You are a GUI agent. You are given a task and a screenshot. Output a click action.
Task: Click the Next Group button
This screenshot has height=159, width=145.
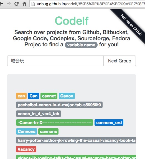point(119,61)
